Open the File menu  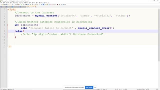pyautogui.click(x=1, y=3)
